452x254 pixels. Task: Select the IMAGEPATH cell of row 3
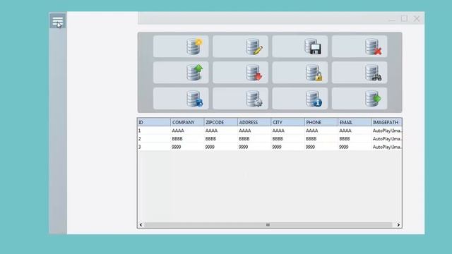386,147
